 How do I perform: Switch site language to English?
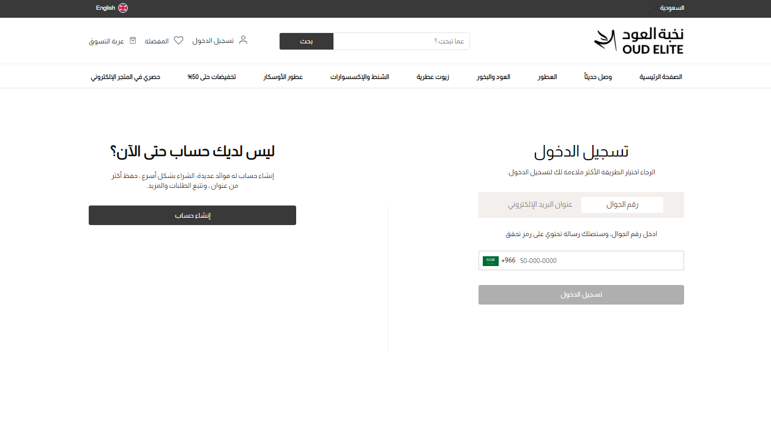[105, 8]
